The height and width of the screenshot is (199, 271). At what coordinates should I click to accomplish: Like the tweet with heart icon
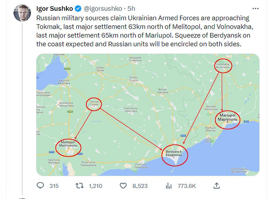(123, 186)
